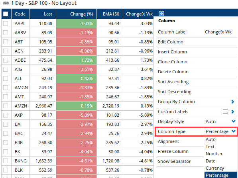Open the Display Style dropdown arrow
Screen dimensions: 238x178
click(x=234, y=121)
